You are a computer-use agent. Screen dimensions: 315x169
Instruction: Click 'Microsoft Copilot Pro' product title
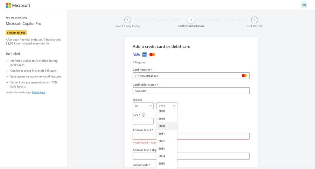click(23, 23)
